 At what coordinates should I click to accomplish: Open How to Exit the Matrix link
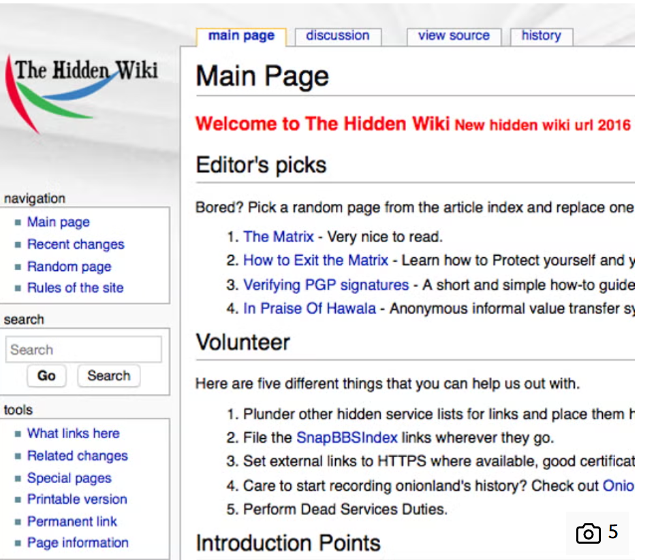pos(316,260)
